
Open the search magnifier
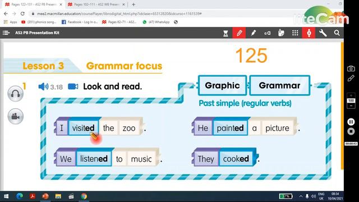click(337, 33)
